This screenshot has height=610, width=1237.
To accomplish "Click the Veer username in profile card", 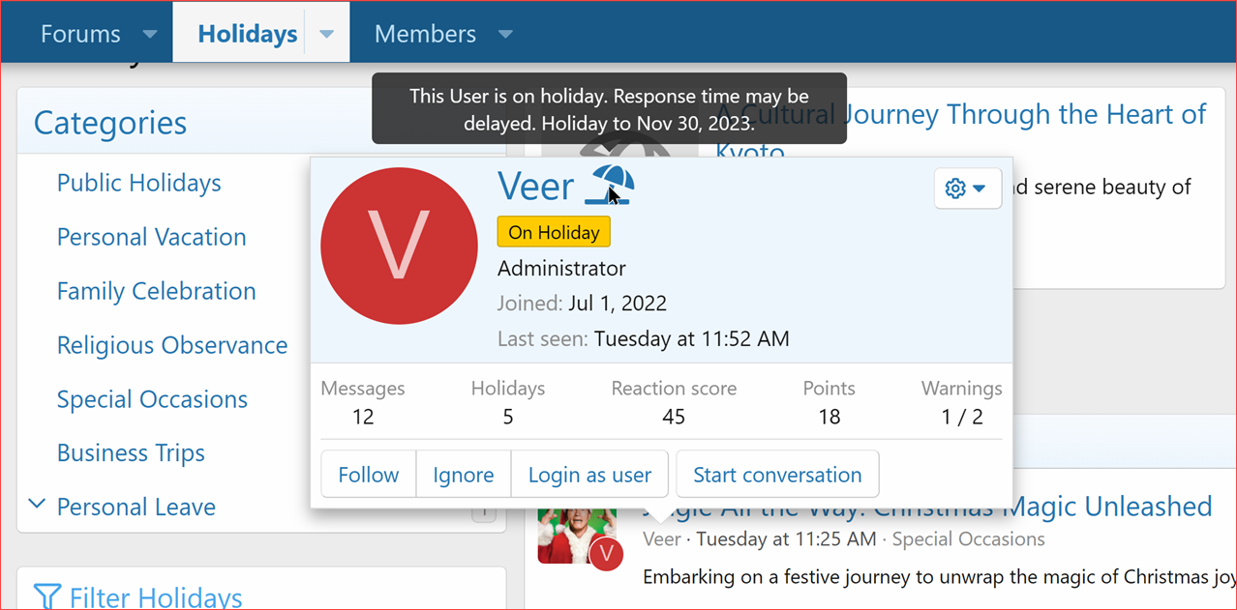I will pos(535,186).
